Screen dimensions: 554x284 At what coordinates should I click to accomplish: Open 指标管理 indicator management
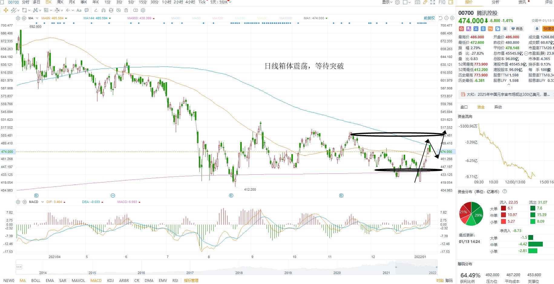click(191, 280)
